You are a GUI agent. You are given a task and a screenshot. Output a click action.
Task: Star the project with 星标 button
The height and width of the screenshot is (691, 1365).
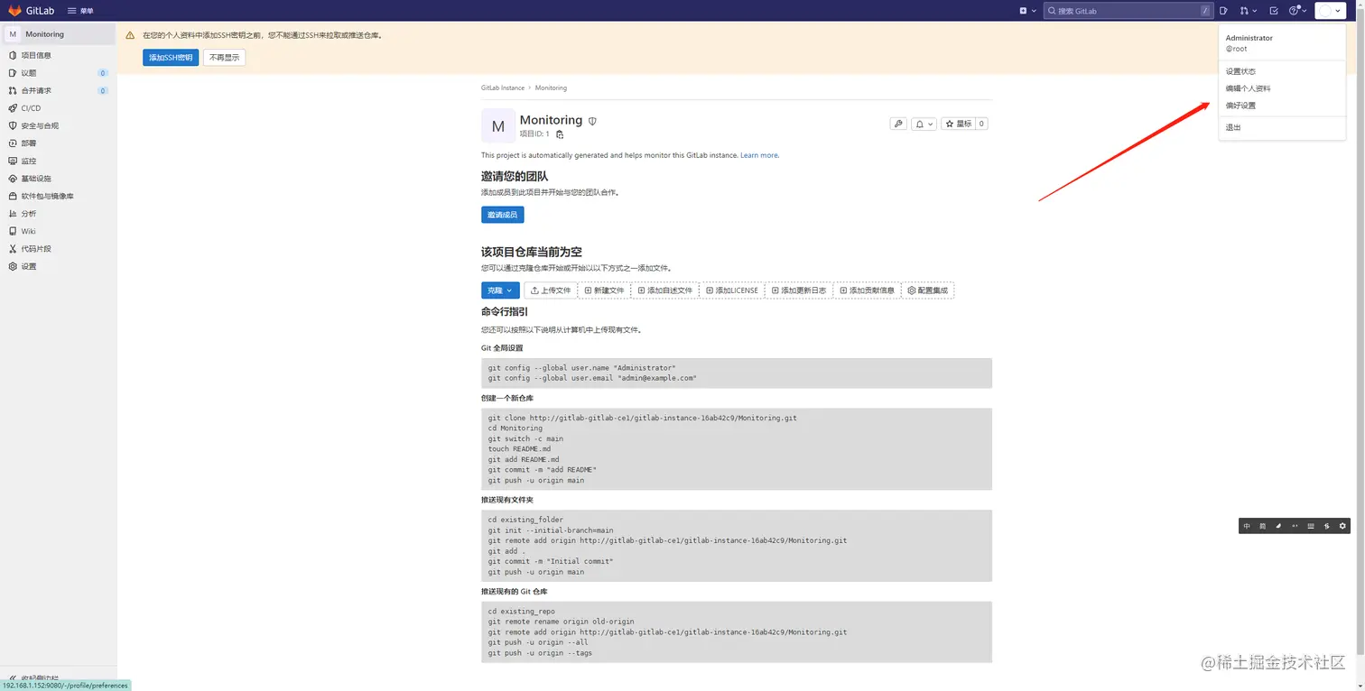(x=958, y=124)
